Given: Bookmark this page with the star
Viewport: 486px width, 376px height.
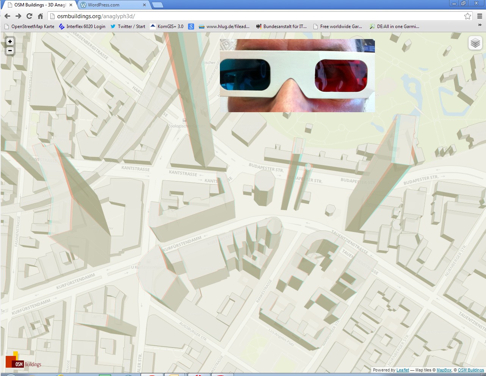Looking at the screenshot, I should [x=467, y=16].
